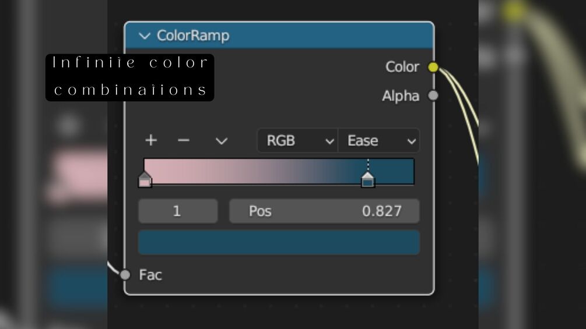
Task: Click the gray Alpha output socket
Action: (x=433, y=95)
